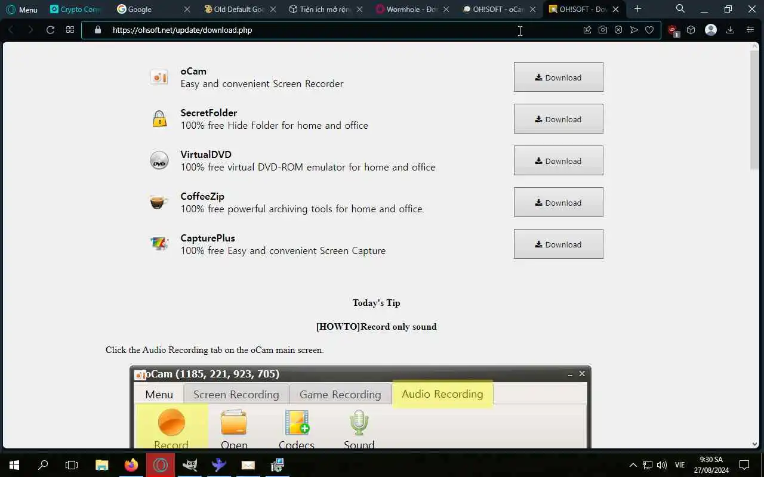Open a new browser tab
Screen dimensions: 764x477
(637, 9)
